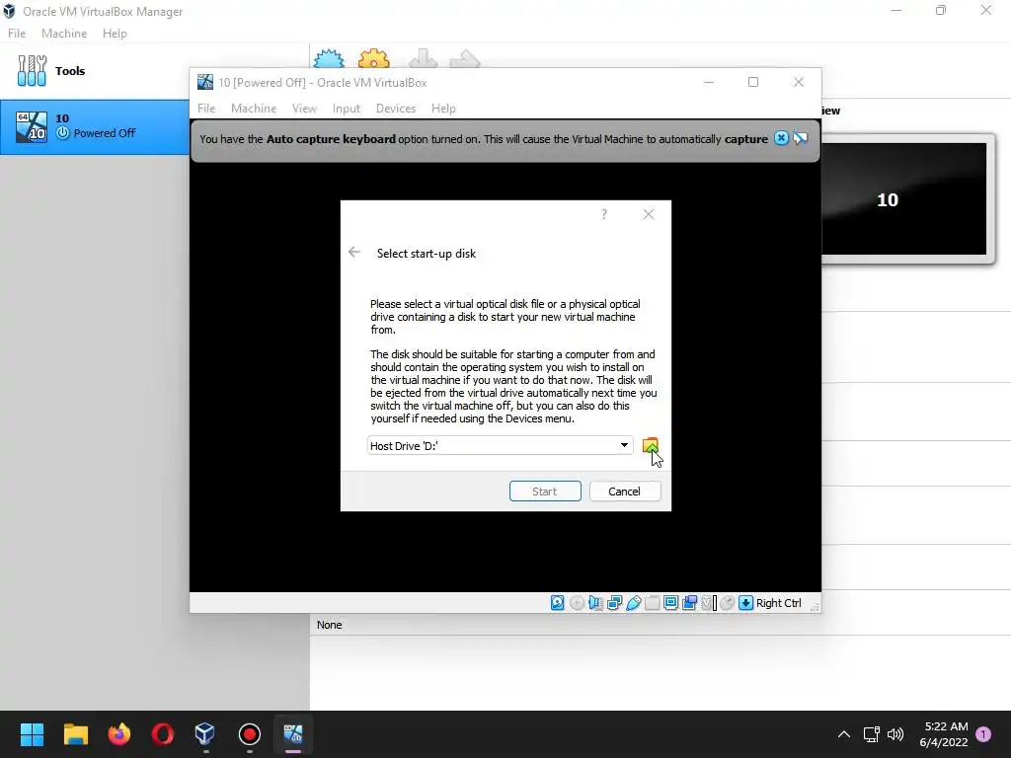Click the optical drive status icon
Viewport: 1011px width, 758px height.
point(577,603)
